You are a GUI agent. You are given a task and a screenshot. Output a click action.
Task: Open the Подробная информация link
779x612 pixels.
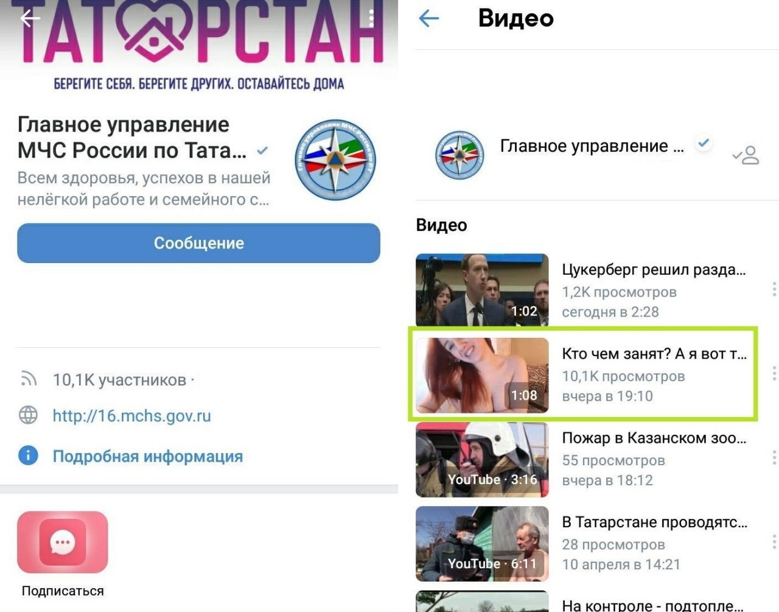coord(148,456)
